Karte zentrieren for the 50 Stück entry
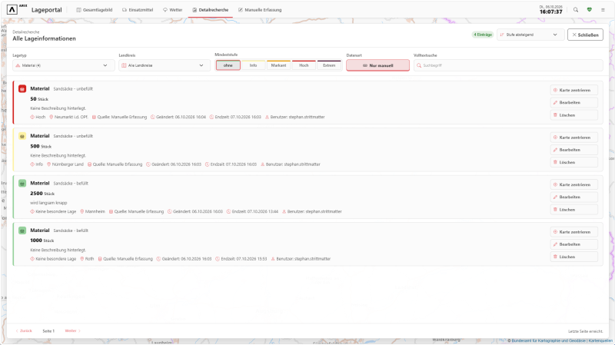 (x=573, y=90)
